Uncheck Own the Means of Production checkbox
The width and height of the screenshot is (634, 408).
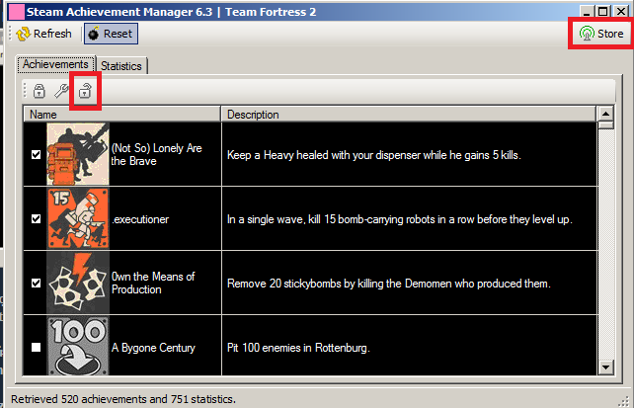pos(36,284)
